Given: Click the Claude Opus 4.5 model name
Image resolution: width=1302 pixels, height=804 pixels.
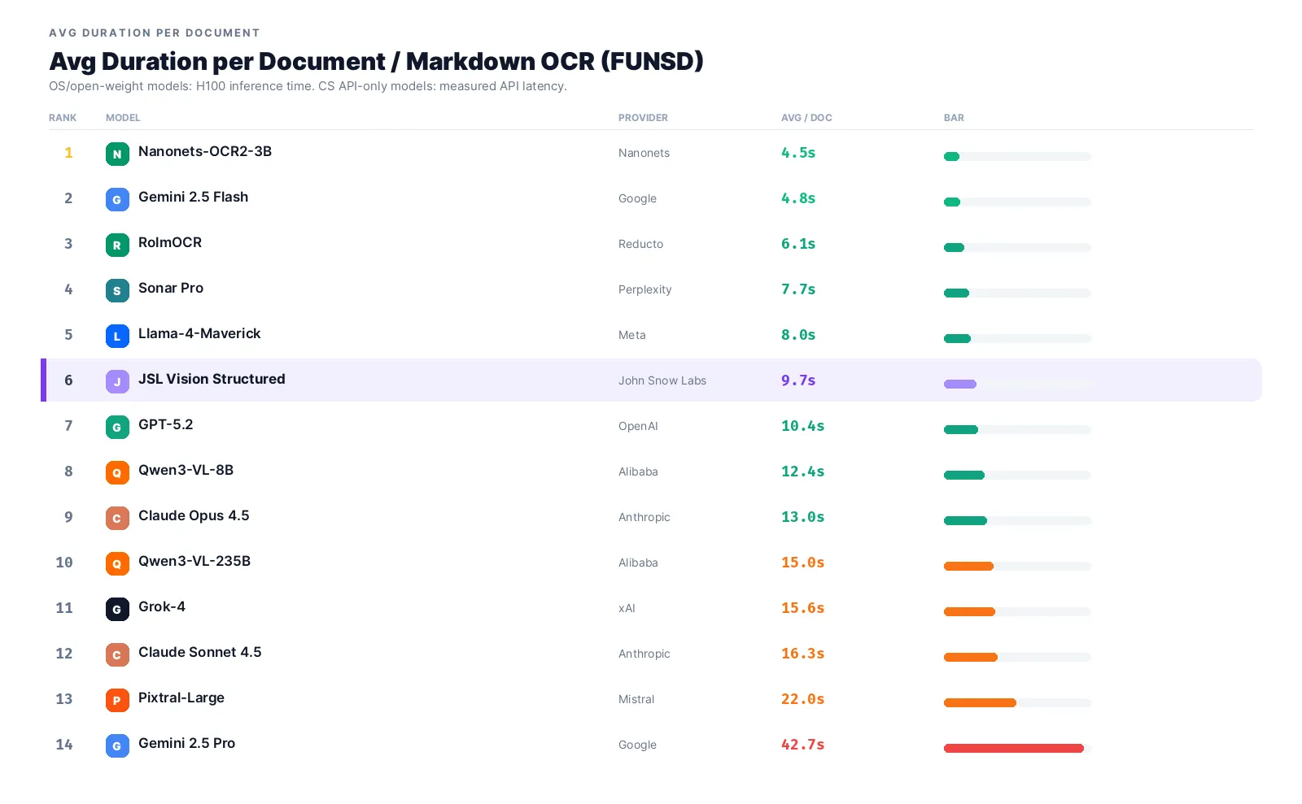Looking at the screenshot, I should point(194,515).
